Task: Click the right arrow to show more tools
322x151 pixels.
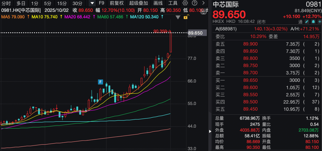Action: pyautogui.click(x=204, y=3)
